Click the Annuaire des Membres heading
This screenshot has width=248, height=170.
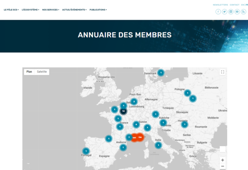(x=125, y=35)
